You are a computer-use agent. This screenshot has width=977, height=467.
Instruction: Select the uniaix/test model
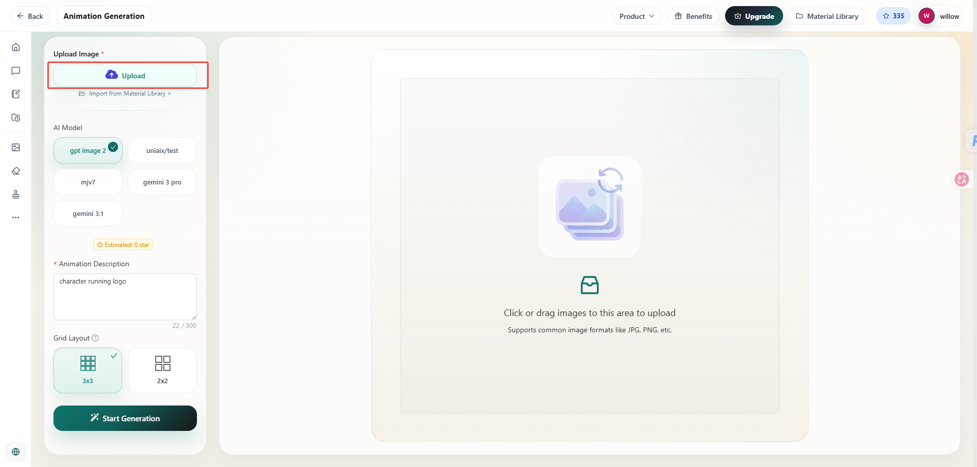point(162,150)
